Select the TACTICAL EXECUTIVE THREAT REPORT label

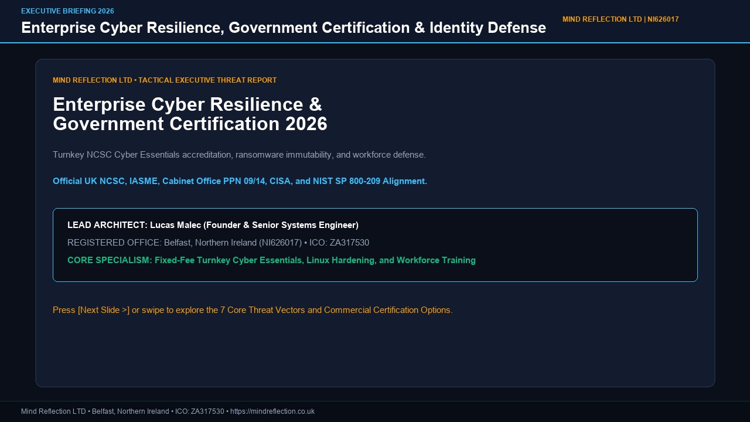(207, 80)
